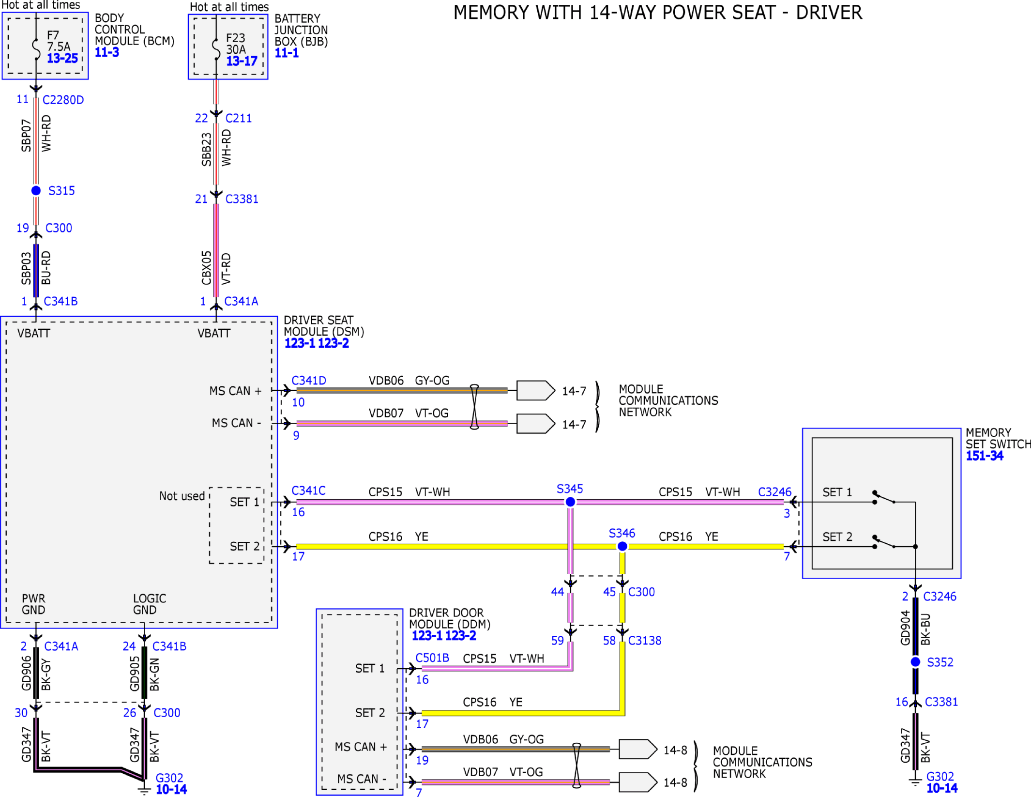Select connector label C3138
Screen dimensions: 1031x797
click(644, 641)
